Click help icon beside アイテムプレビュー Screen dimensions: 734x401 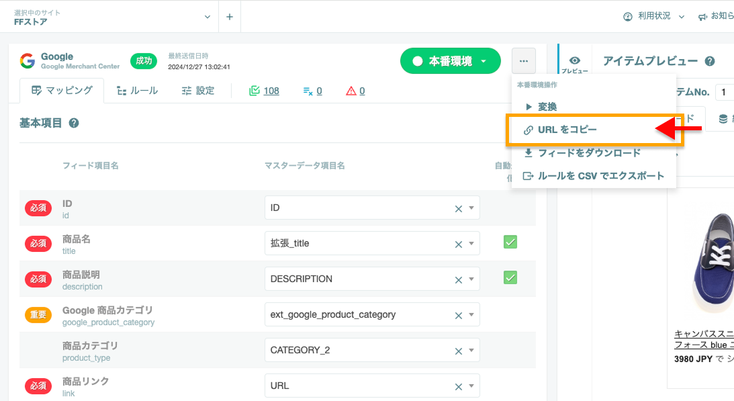pyautogui.click(x=710, y=61)
